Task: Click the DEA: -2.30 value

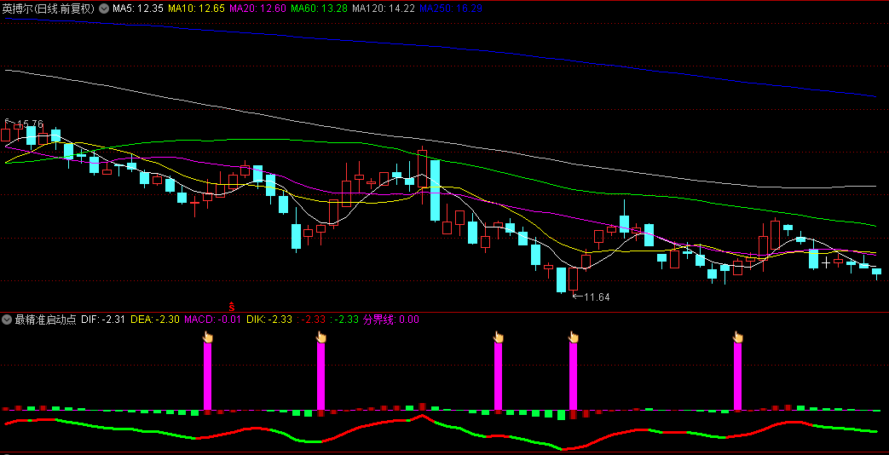Action: point(155,320)
